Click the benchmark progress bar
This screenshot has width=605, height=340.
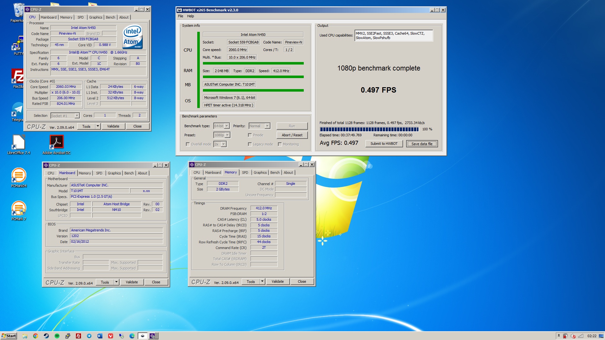coord(369,129)
